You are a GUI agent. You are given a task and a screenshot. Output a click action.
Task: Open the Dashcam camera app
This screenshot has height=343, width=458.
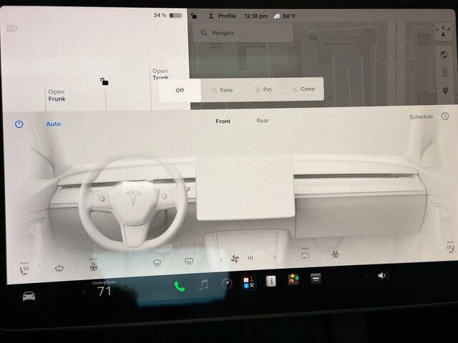coord(227,283)
